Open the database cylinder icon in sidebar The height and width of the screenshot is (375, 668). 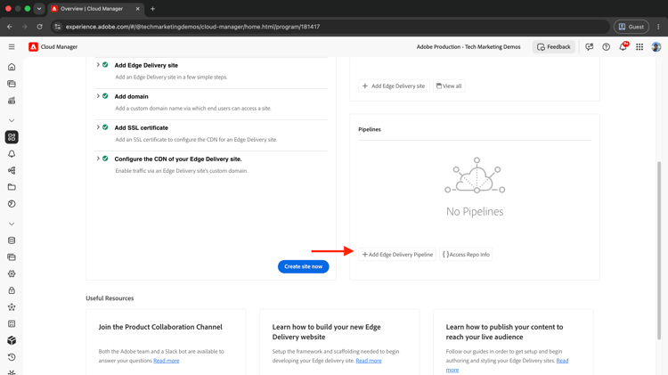[12, 240]
